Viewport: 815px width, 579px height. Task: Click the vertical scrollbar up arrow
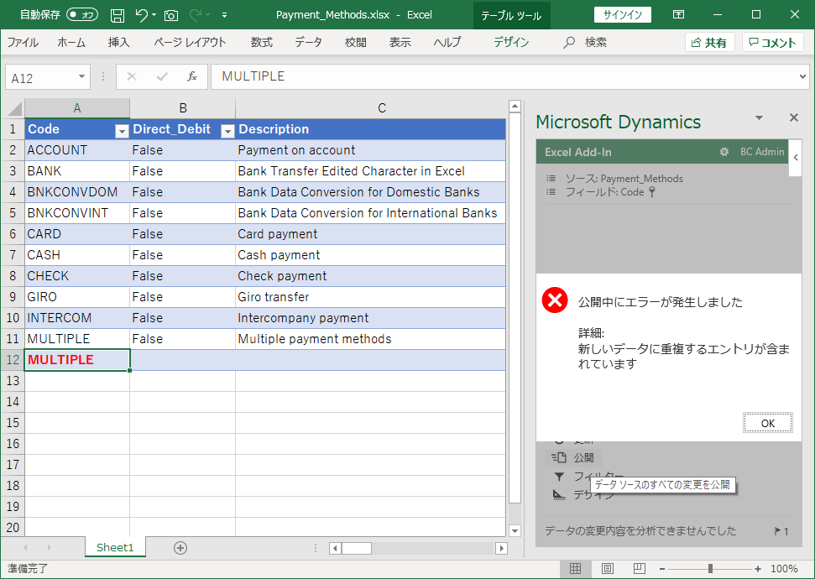515,106
